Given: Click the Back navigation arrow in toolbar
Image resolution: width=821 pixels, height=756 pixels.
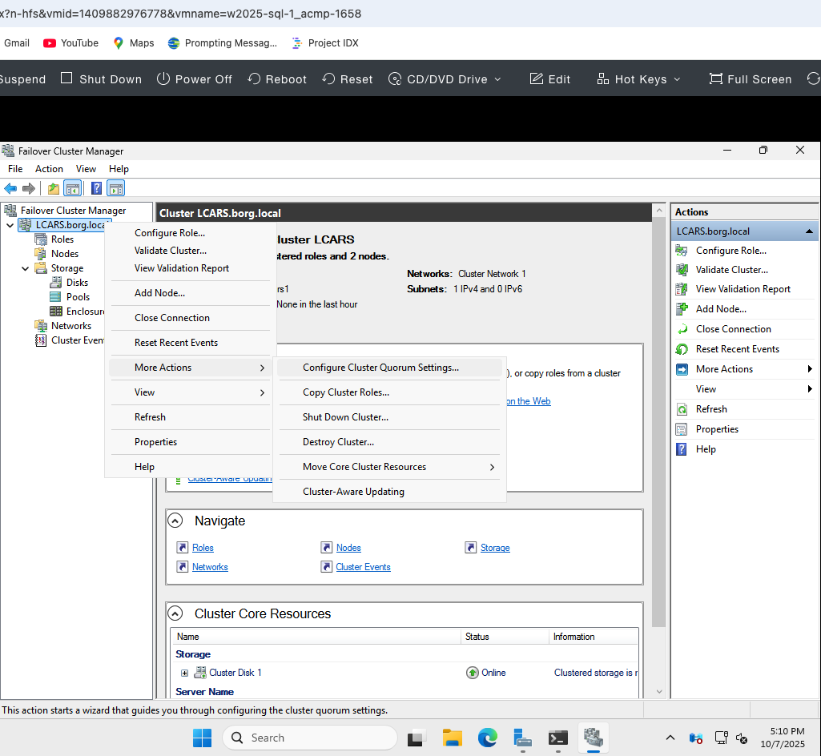Looking at the screenshot, I should (11, 187).
